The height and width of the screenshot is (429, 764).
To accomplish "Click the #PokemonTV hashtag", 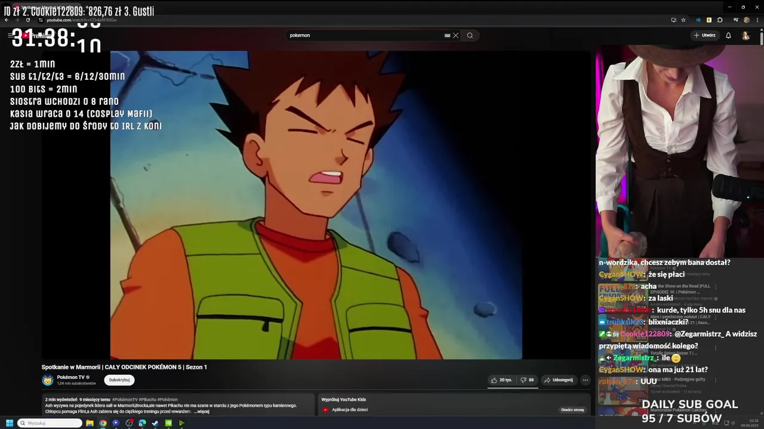I will pyautogui.click(x=125, y=400).
